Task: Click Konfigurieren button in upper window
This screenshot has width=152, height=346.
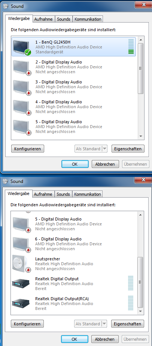Action: click(x=27, y=149)
